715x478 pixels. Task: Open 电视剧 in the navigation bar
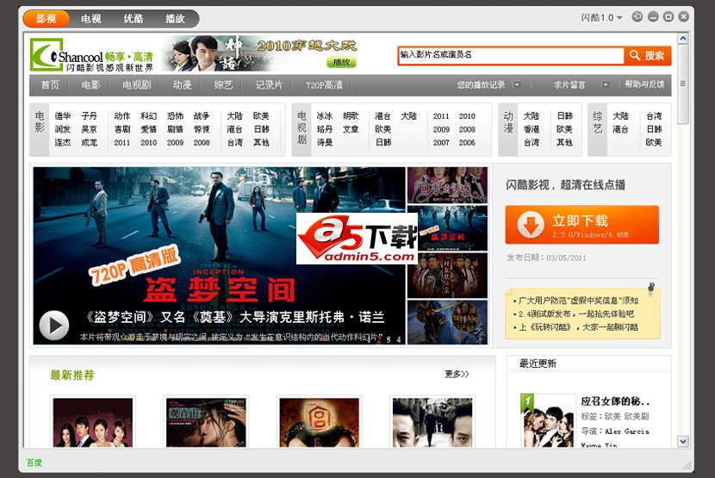pos(136,85)
